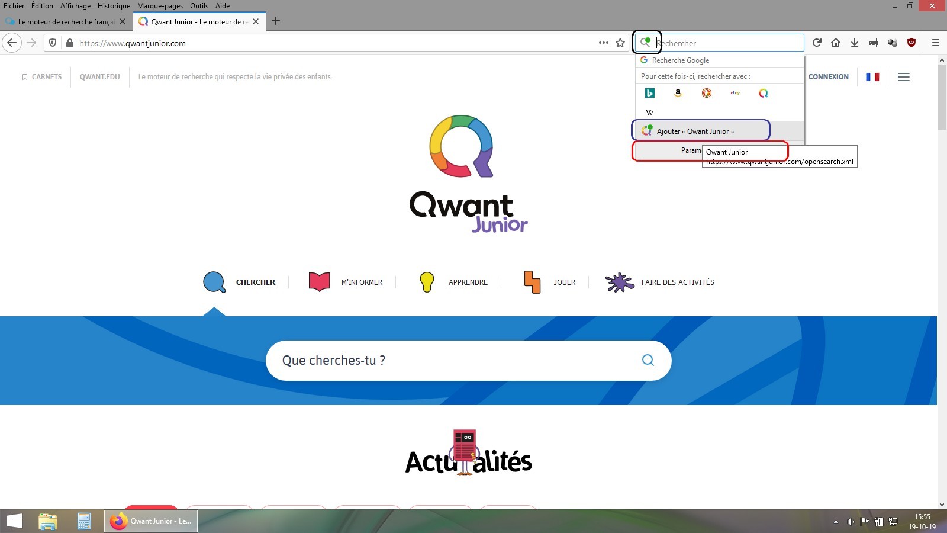
Task: Open the downloads arrow icon
Action: click(x=855, y=43)
